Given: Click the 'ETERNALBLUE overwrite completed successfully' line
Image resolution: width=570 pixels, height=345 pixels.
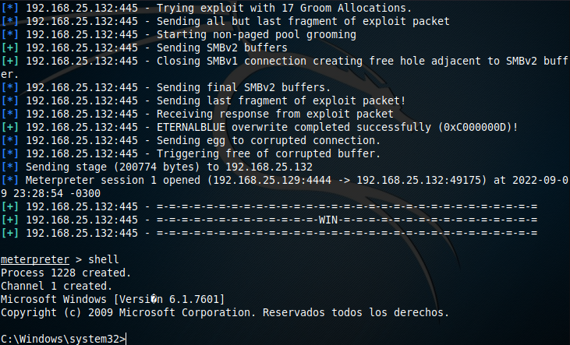Looking at the screenshot, I should [260, 127].
